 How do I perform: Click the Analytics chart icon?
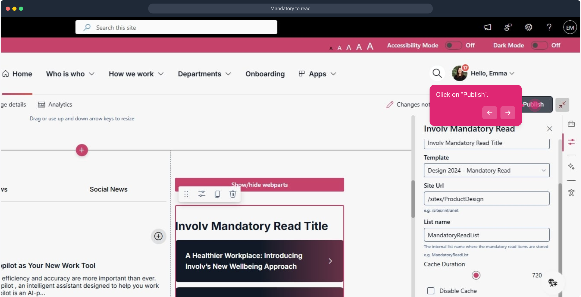tap(41, 105)
